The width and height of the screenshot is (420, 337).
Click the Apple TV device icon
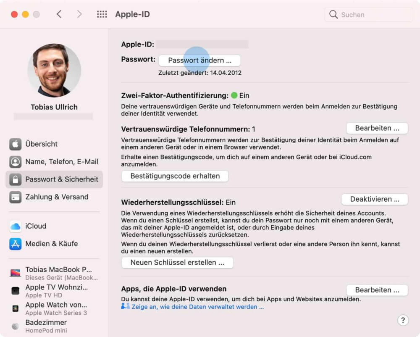tap(15, 291)
